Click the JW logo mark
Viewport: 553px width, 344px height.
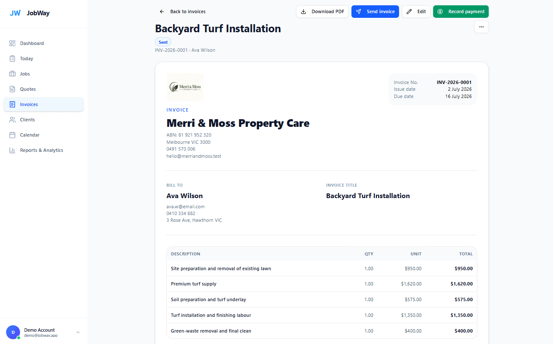(x=15, y=13)
